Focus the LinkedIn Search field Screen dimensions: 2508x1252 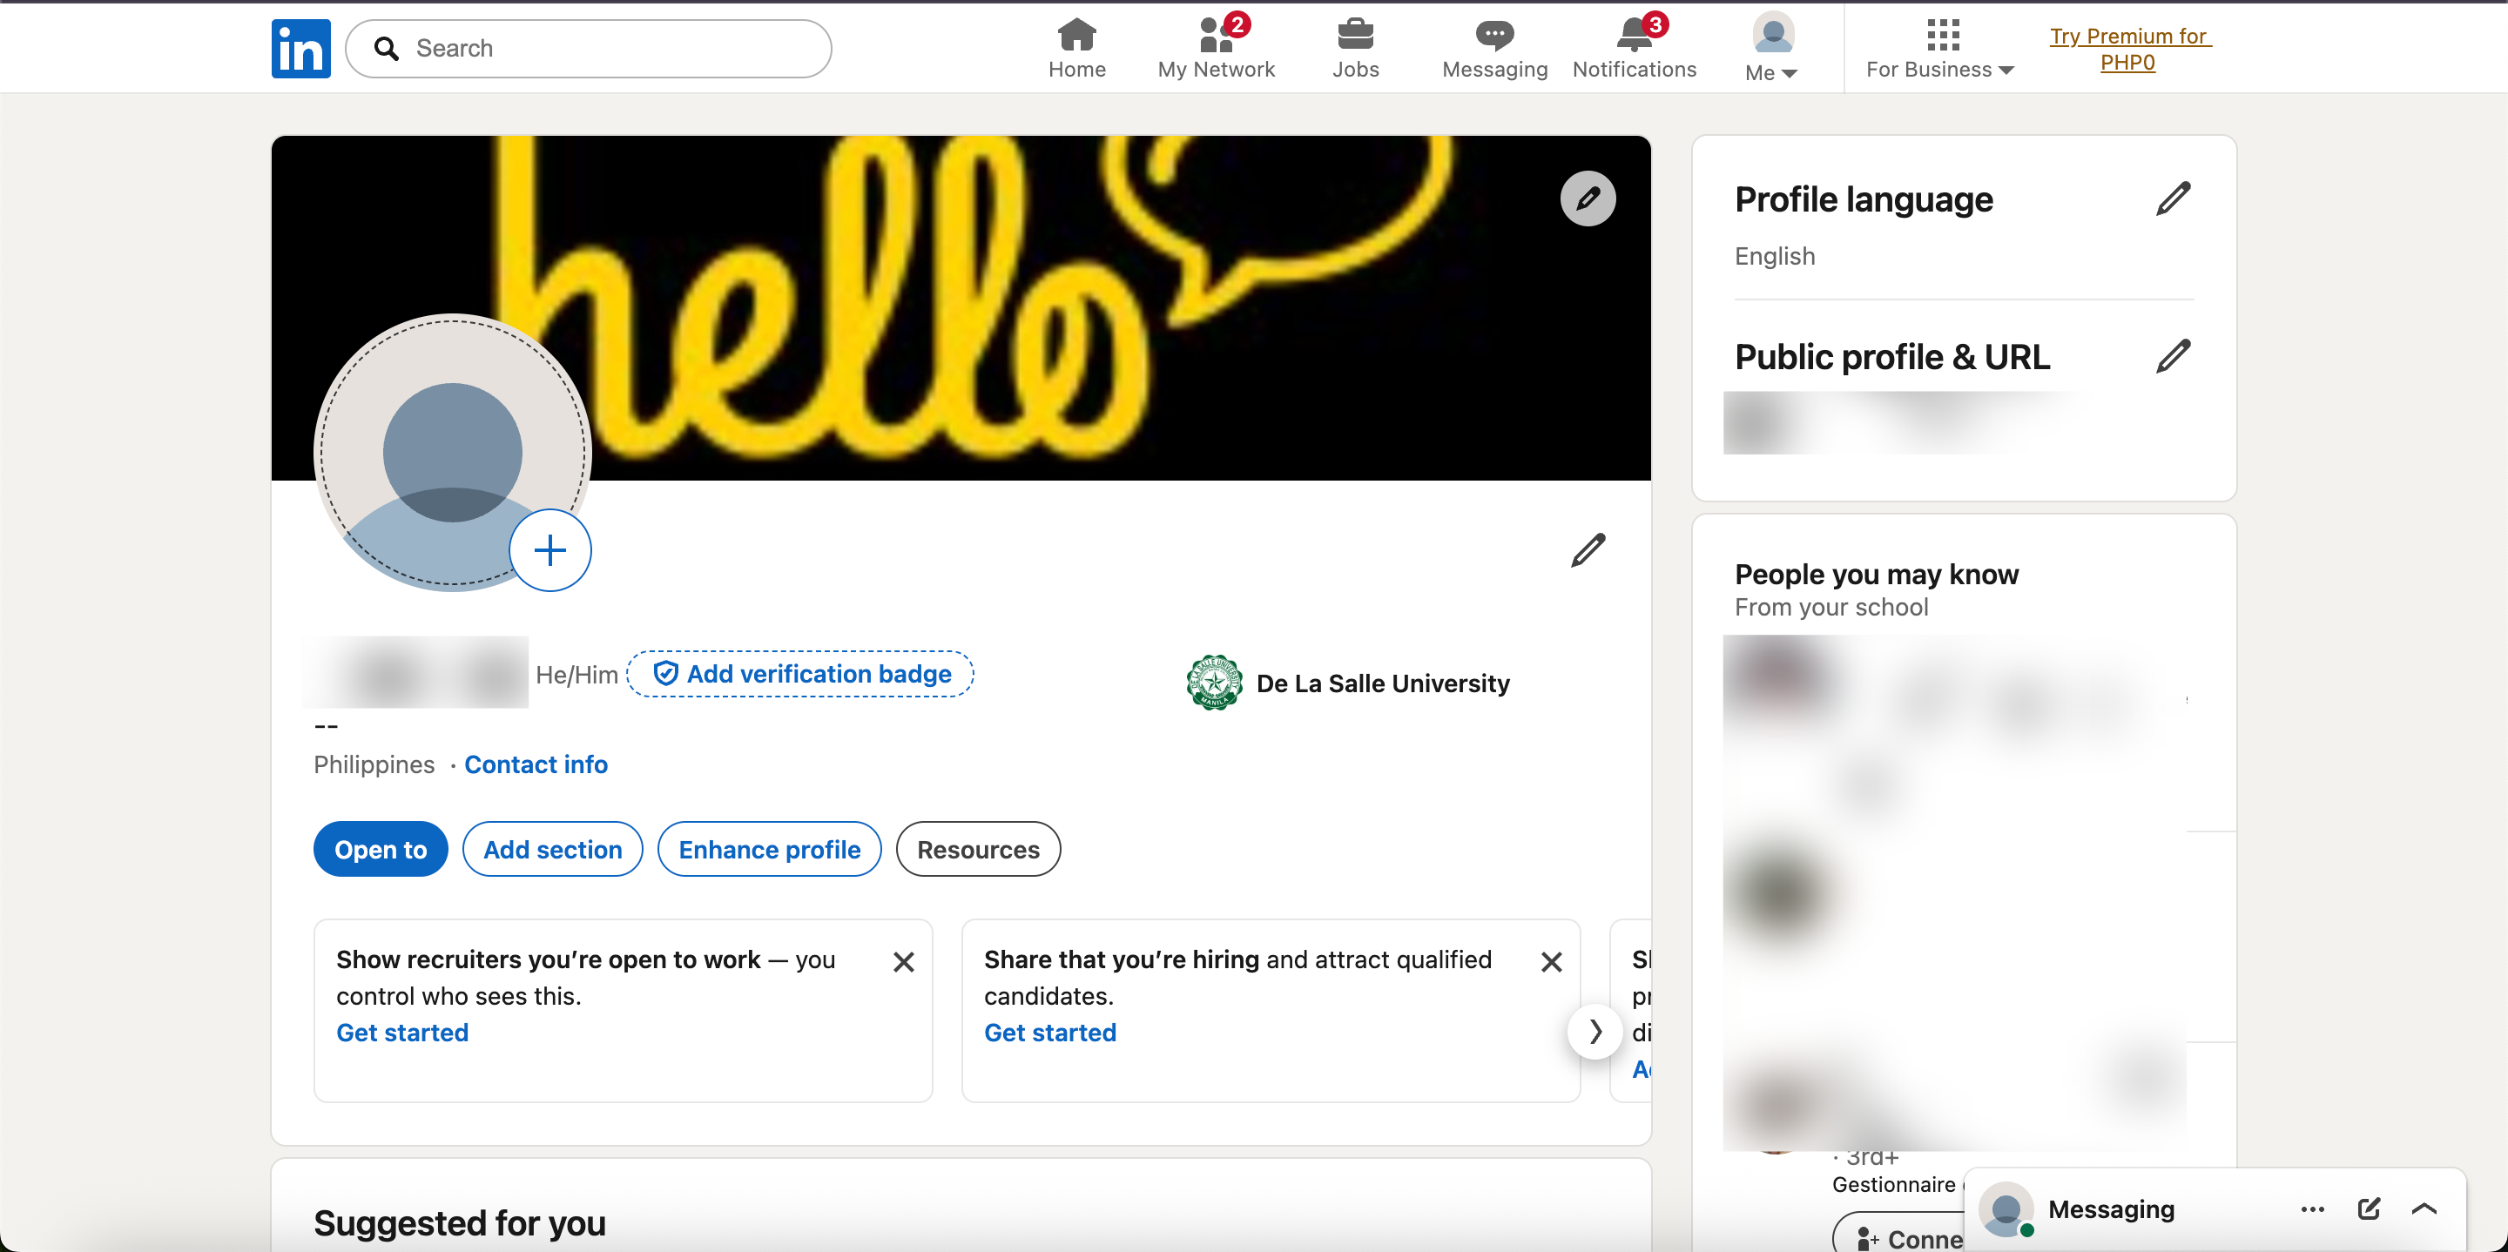588,49
